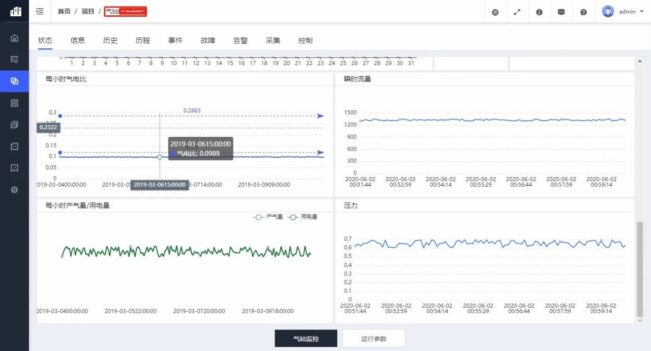Switch to the 告警 tab

click(x=240, y=40)
